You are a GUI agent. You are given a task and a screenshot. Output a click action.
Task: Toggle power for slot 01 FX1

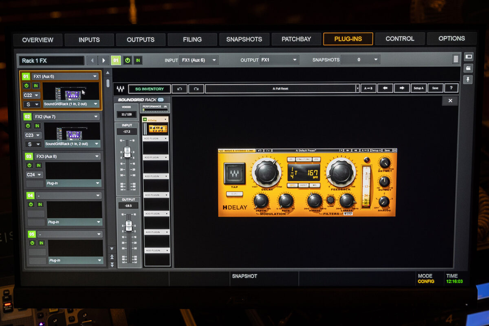pyautogui.click(x=27, y=86)
